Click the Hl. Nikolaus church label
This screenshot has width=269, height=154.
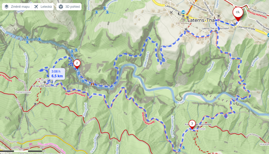pyautogui.click(x=183, y=23)
